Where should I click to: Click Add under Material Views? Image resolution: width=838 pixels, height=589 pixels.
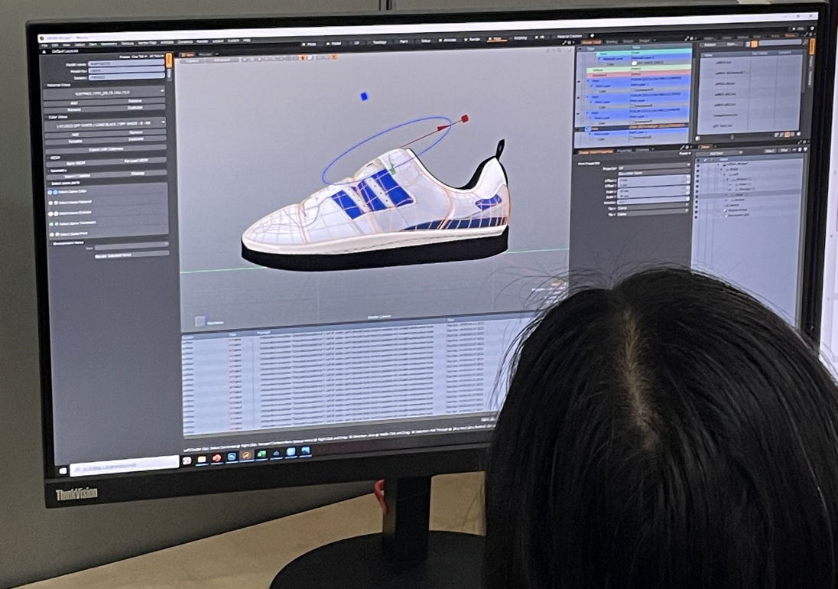(73, 103)
